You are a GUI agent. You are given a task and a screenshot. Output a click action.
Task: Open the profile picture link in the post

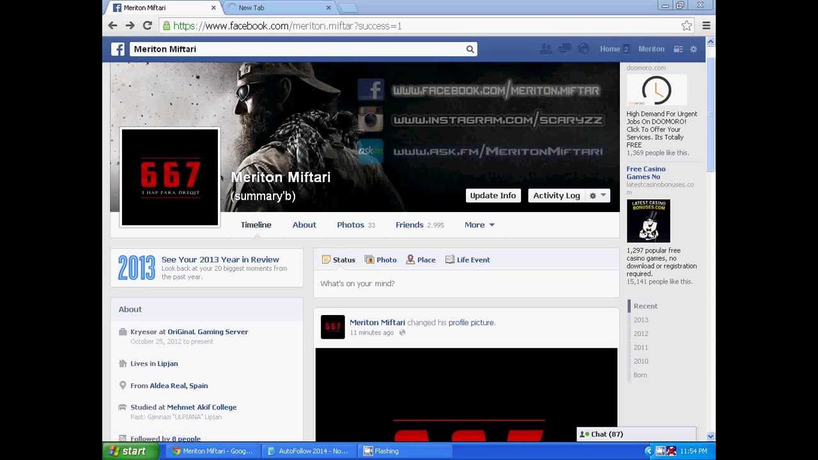(471, 323)
